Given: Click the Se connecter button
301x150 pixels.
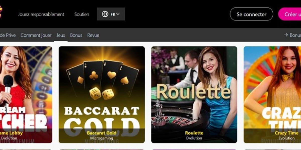Looking at the screenshot, I should 251,14.
